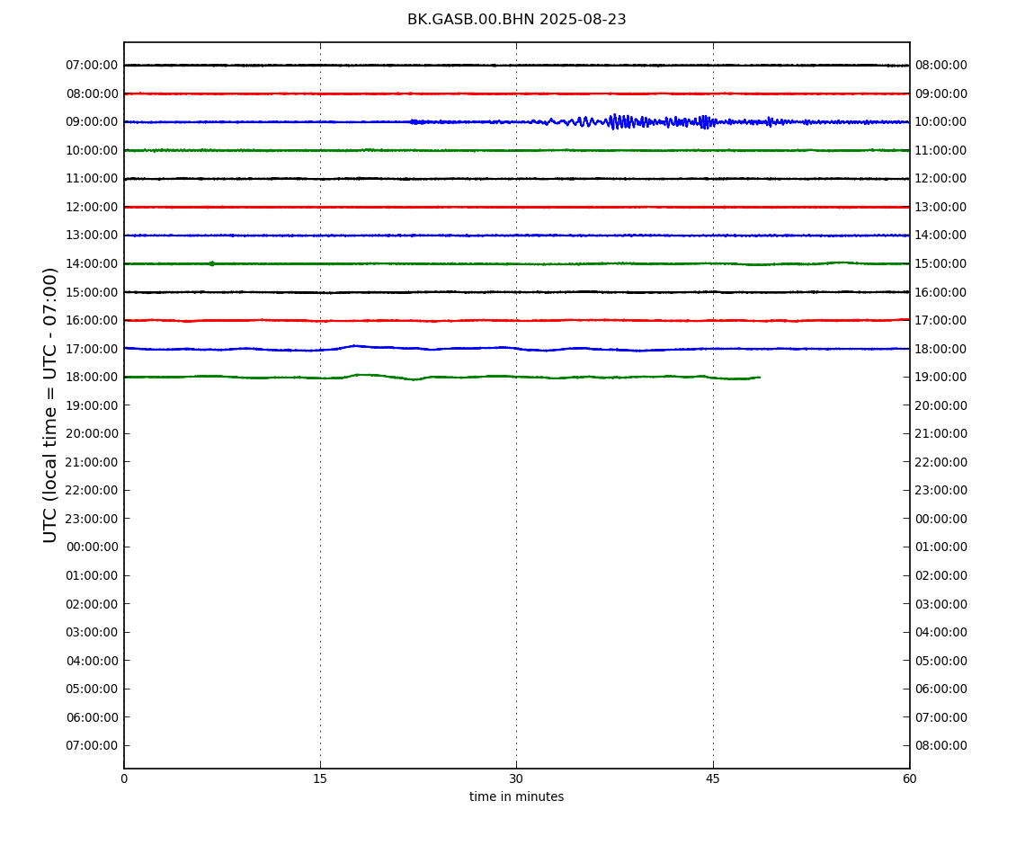Select left axis label 10:00:00
The image size is (1034, 854).
click(x=93, y=150)
